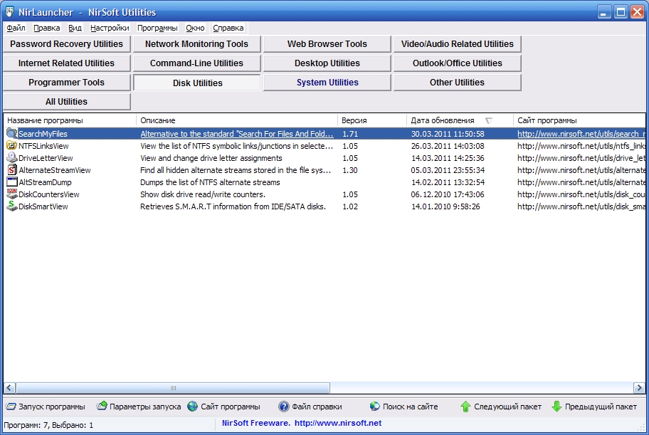Open the Окно menu
This screenshot has width=649, height=435.
tap(195, 28)
